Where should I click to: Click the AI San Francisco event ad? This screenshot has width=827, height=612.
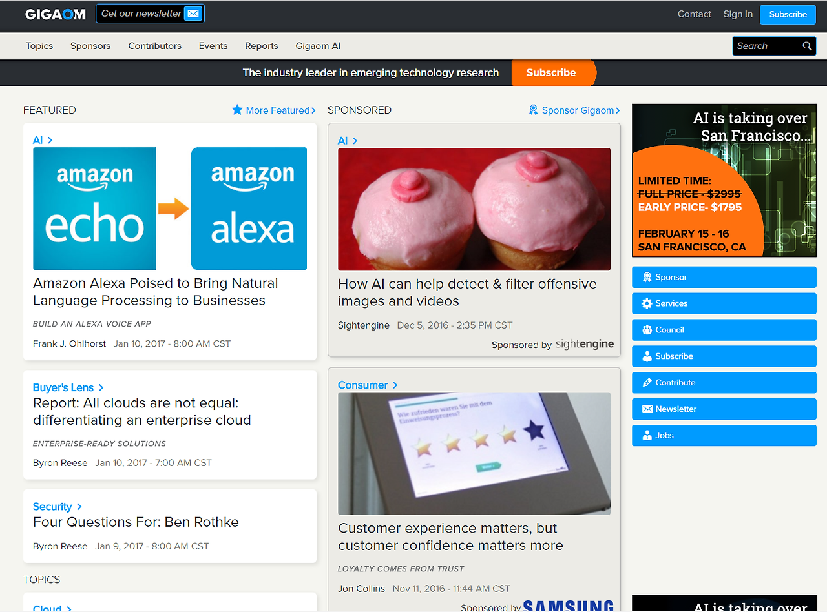tap(724, 180)
